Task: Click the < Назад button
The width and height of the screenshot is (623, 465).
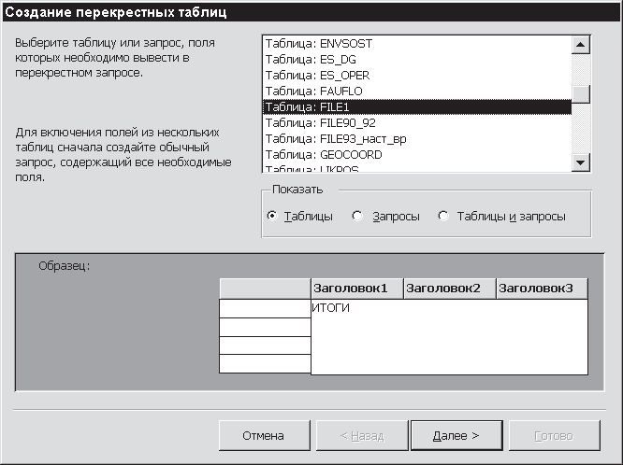Action: coord(360,435)
